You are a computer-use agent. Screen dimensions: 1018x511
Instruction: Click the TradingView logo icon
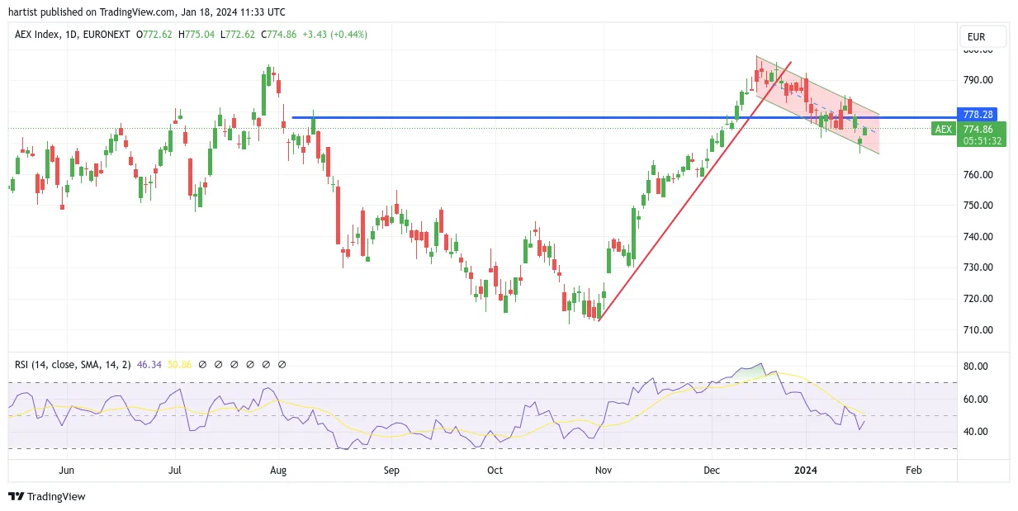pos(16,496)
